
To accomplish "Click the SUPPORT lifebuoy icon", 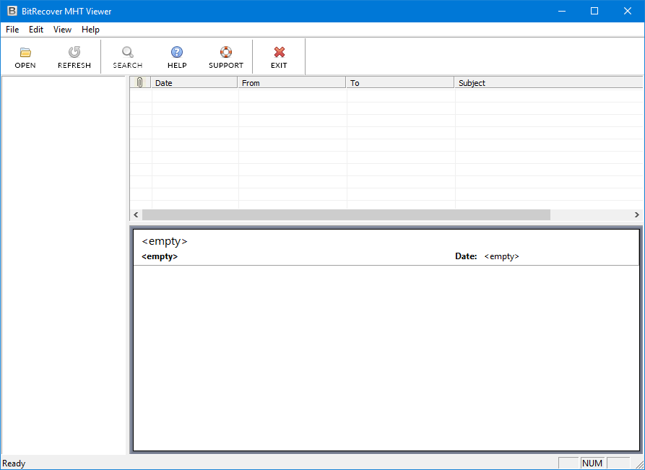I will (226, 57).
